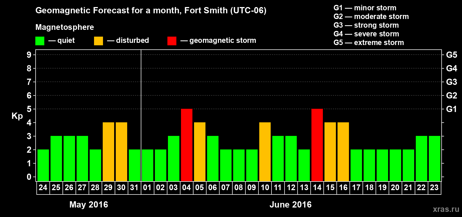Image resolution: width=462 pixels, height=217 pixels.
Task: Select the green bar for June 06
Action: 213,158
